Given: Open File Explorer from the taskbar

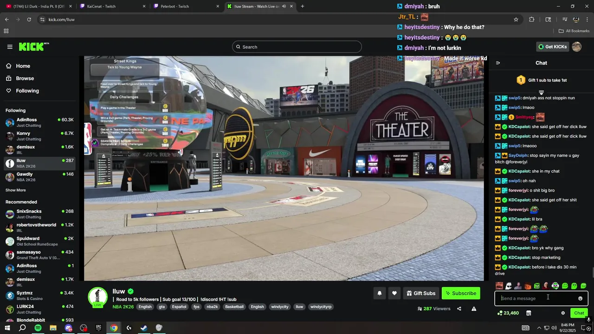Looking at the screenshot, I should tap(53, 328).
